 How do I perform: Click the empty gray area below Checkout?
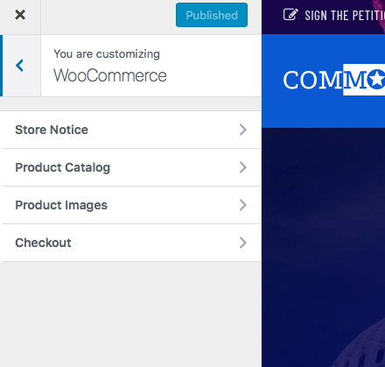(130, 314)
